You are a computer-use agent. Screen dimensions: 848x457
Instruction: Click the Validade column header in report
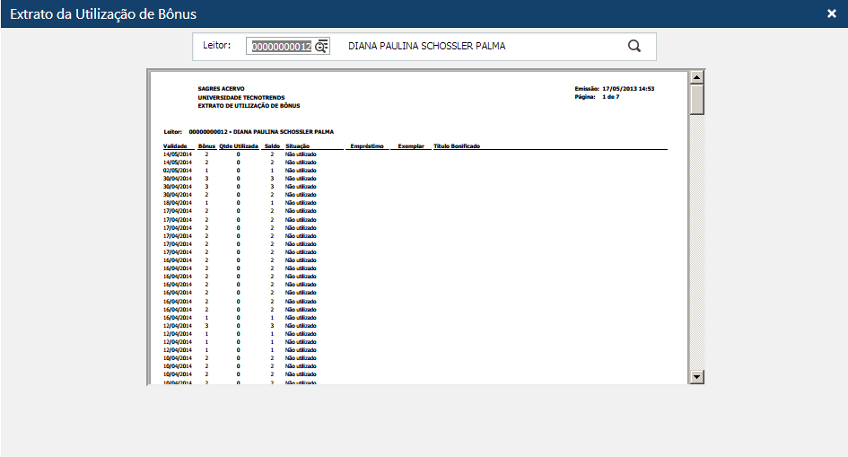click(x=174, y=145)
